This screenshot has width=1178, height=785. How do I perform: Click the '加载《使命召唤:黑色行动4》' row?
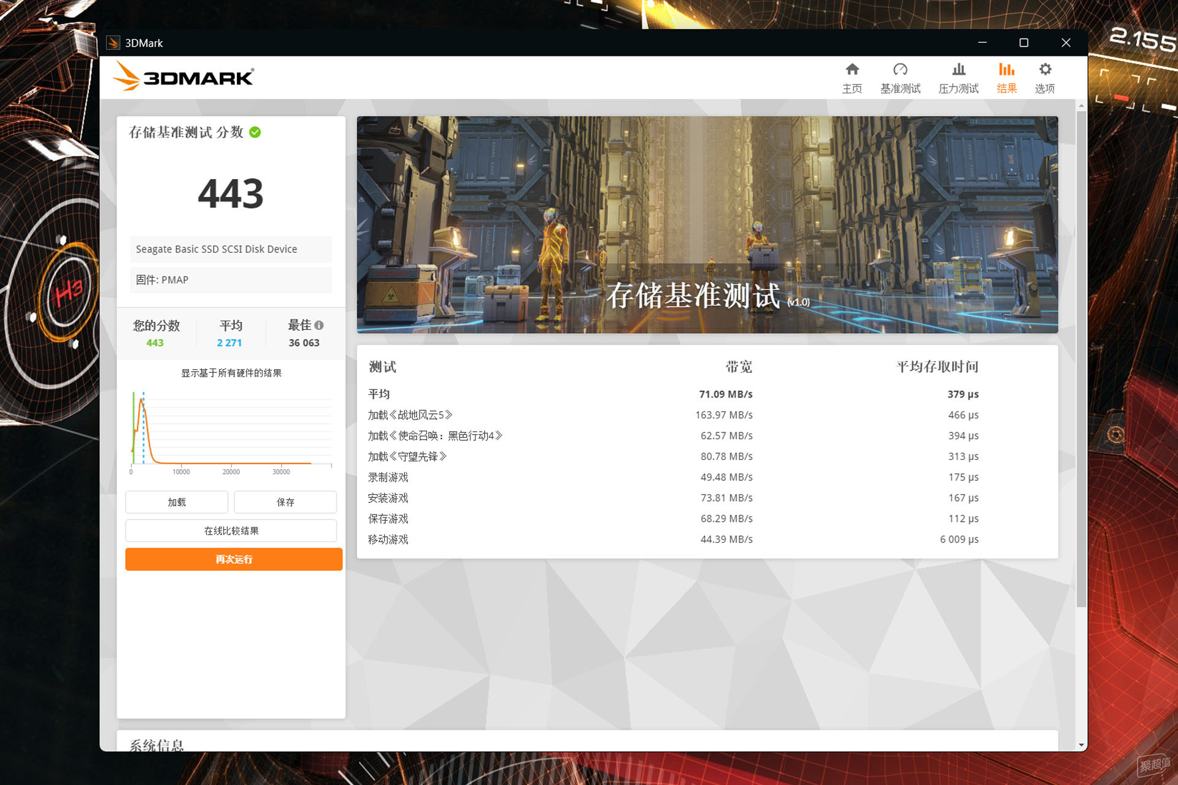[x=707, y=436]
